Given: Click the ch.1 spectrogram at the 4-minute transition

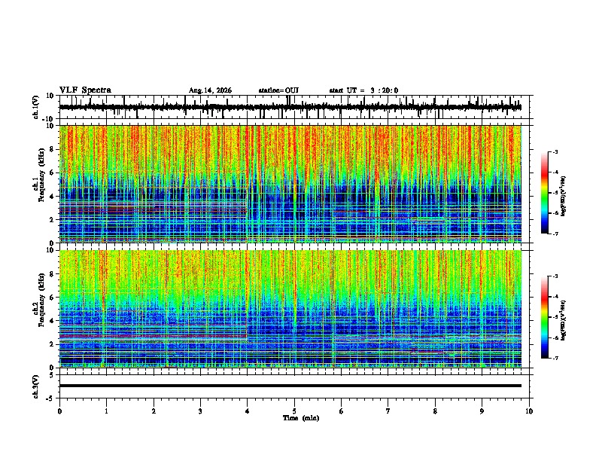Looking at the screenshot, I should pyautogui.click(x=248, y=184).
